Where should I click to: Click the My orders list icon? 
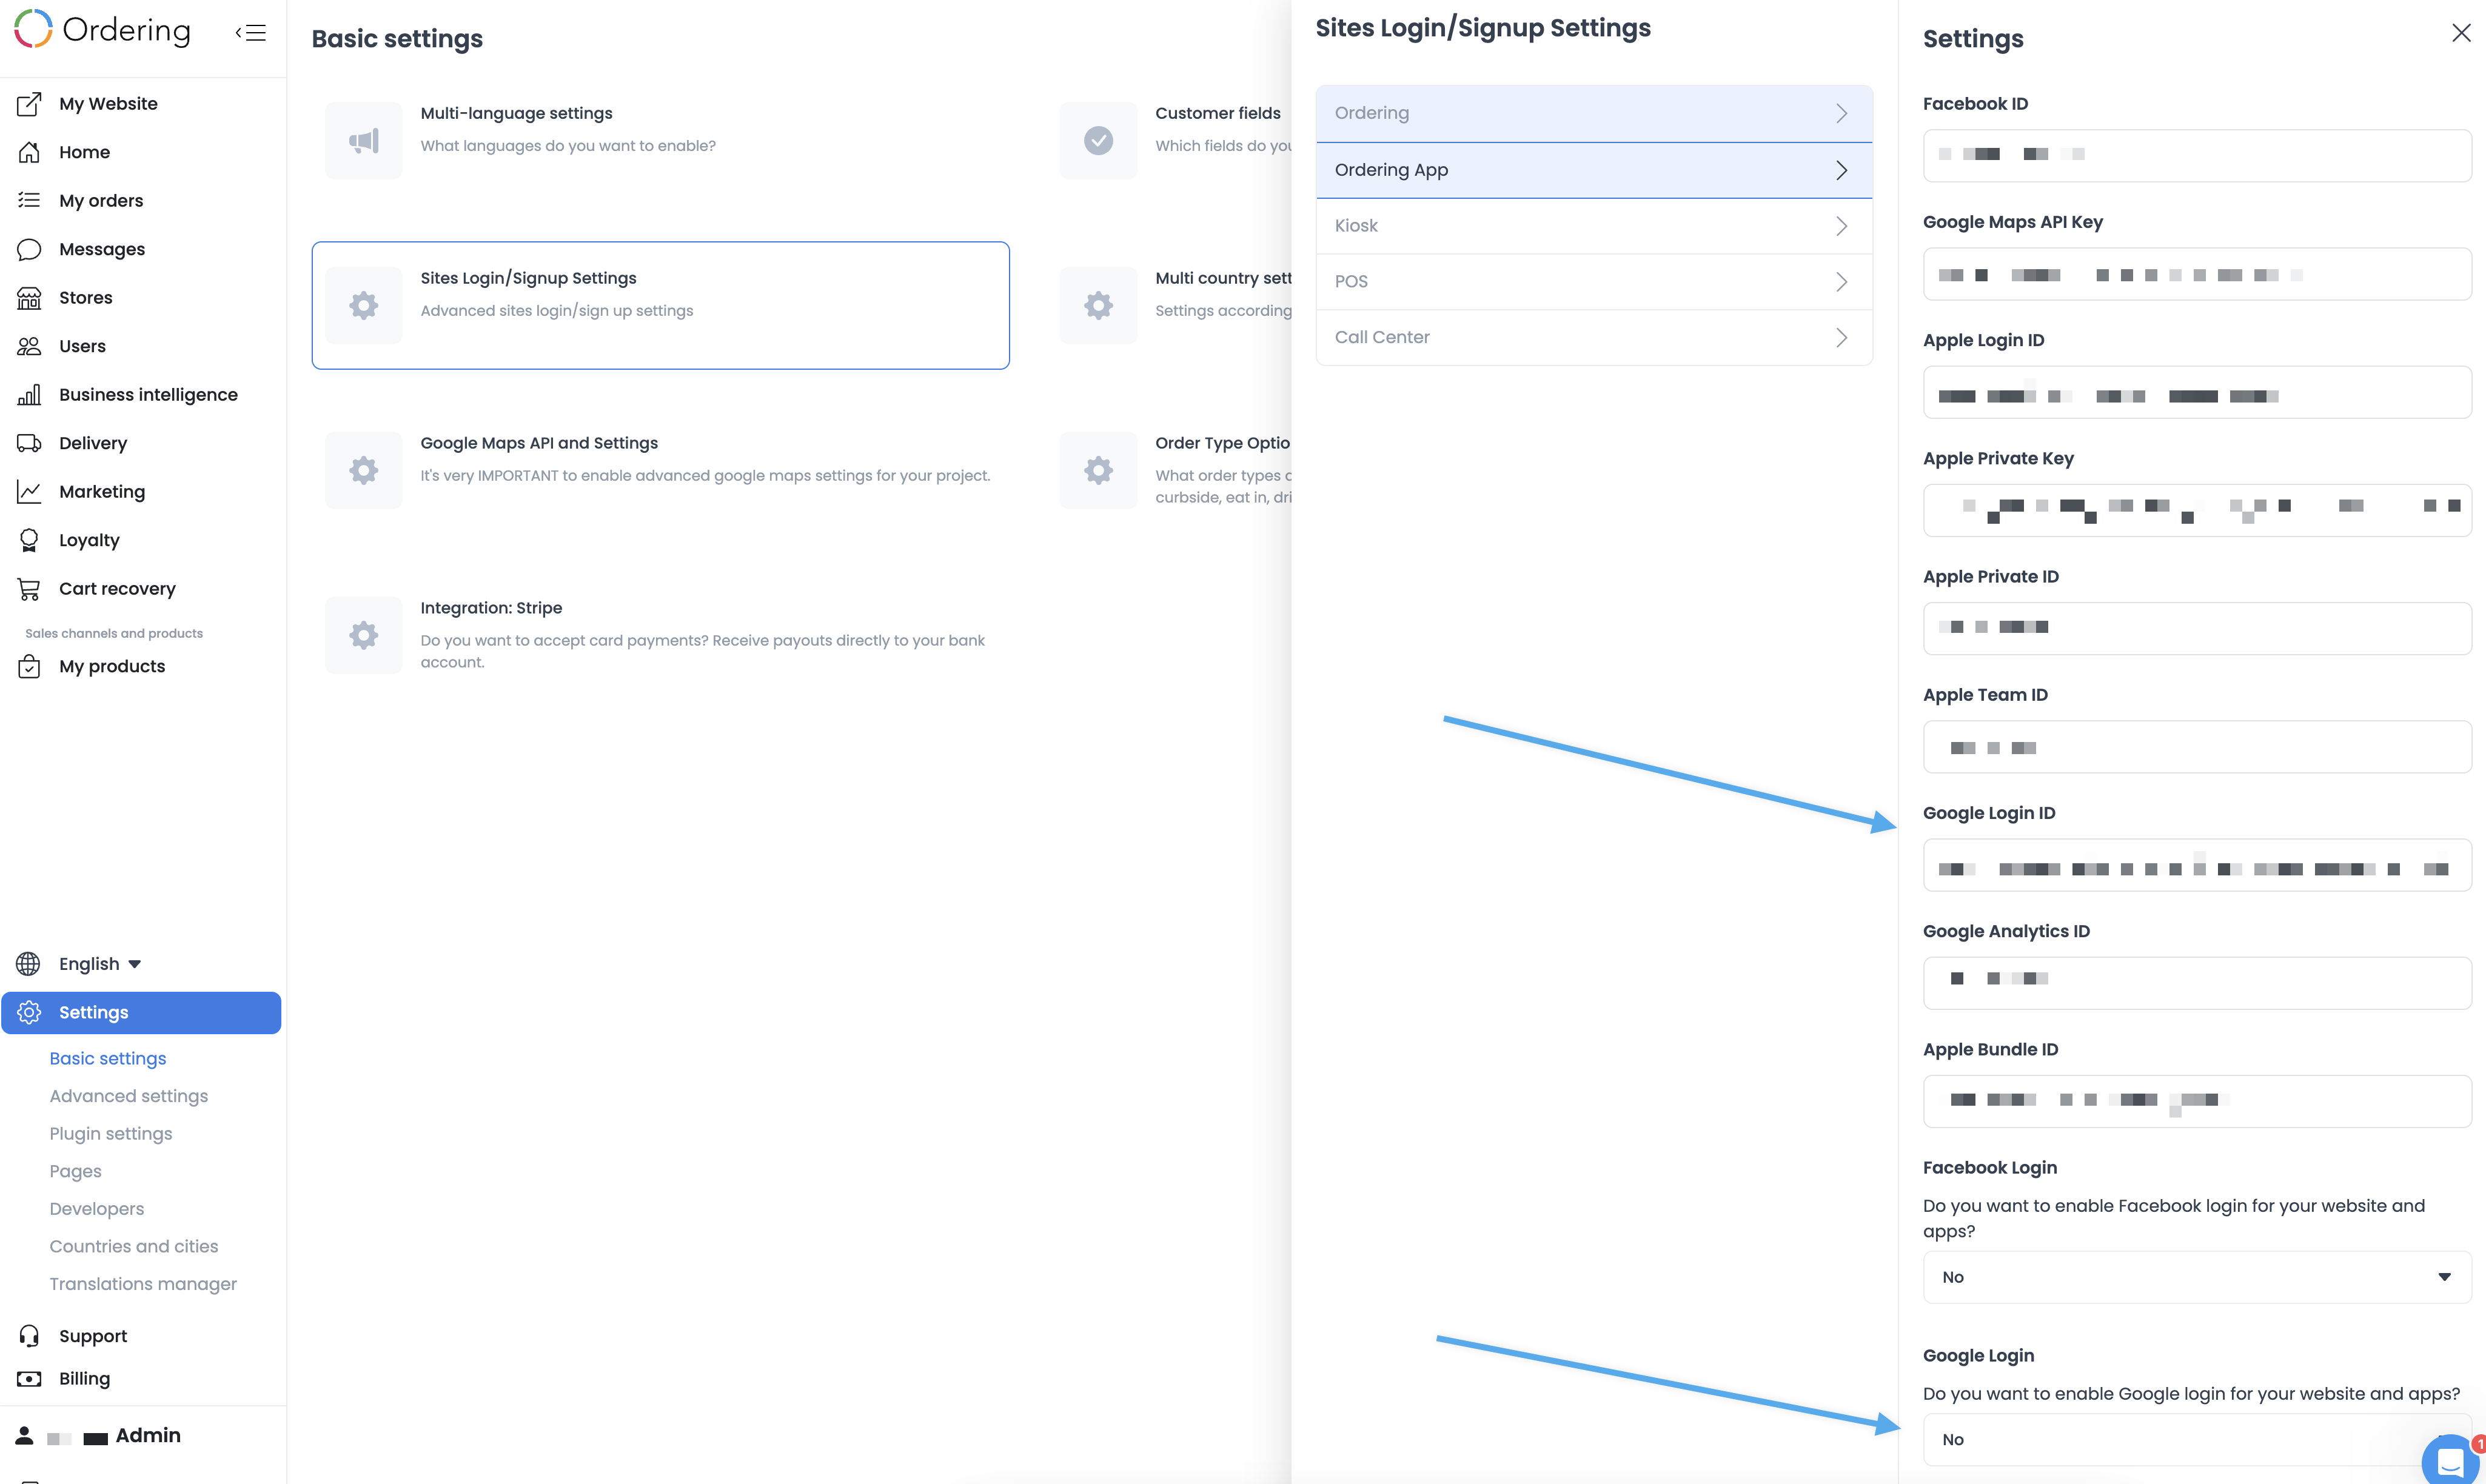pyautogui.click(x=29, y=200)
